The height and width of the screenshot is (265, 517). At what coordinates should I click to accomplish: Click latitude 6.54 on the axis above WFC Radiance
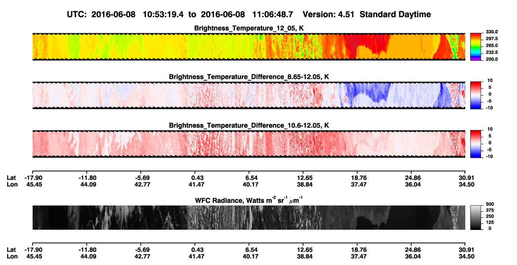pos(249,178)
